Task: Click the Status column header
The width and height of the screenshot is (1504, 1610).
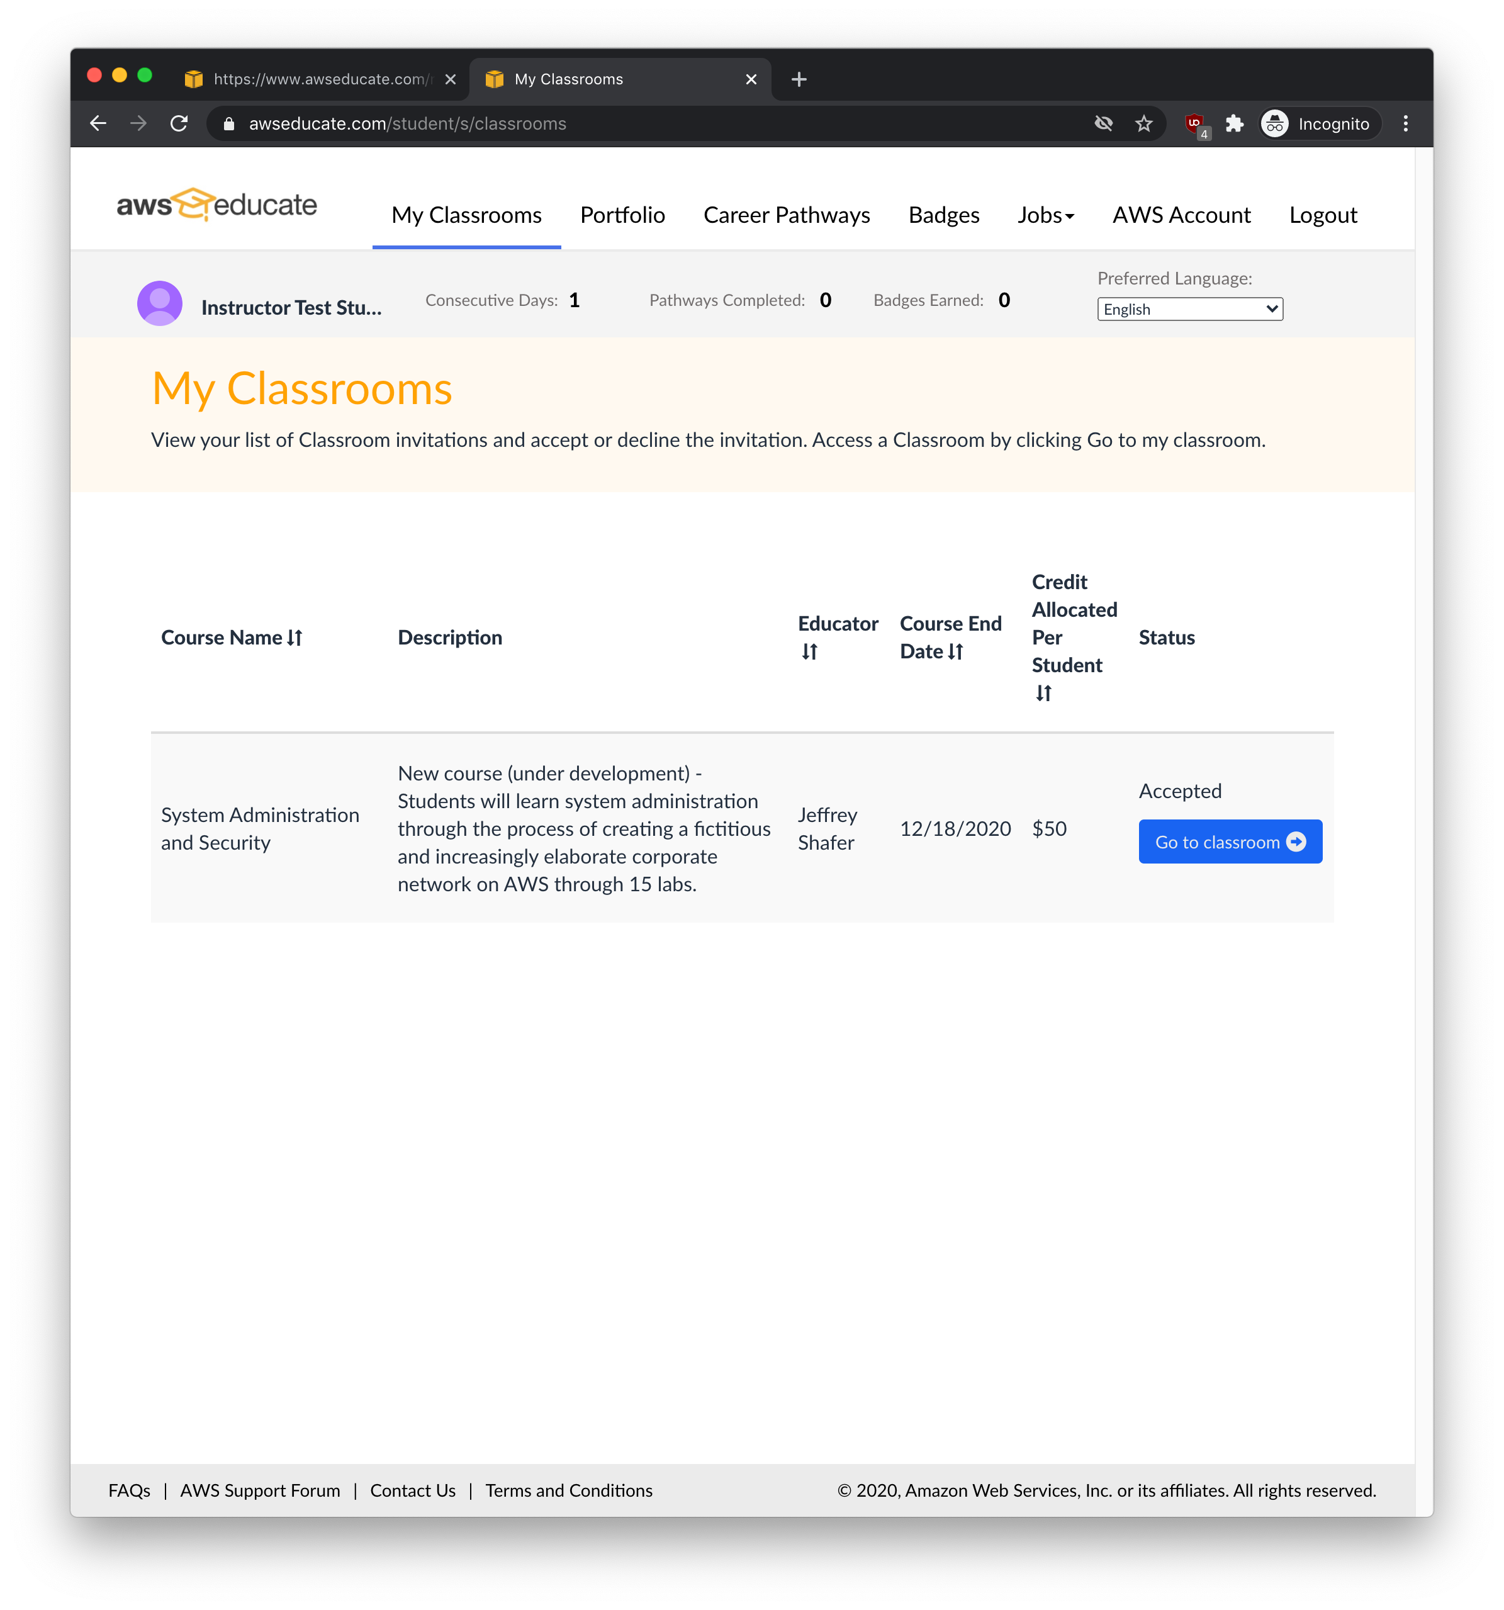Action: coord(1166,638)
